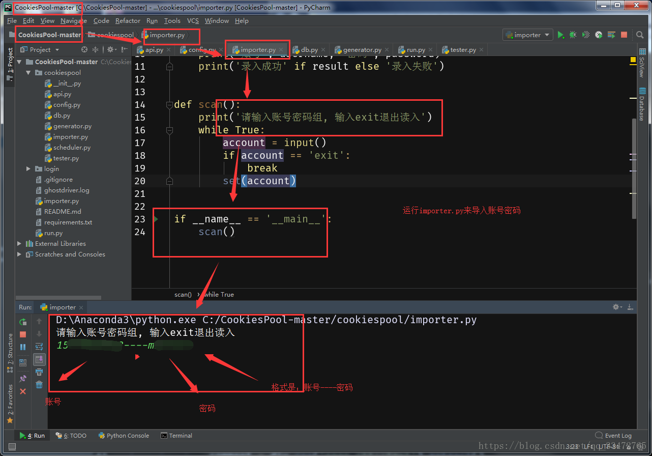Close the Run panel with red X
Viewport: 652px width, 456px height.
click(x=23, y=391)
